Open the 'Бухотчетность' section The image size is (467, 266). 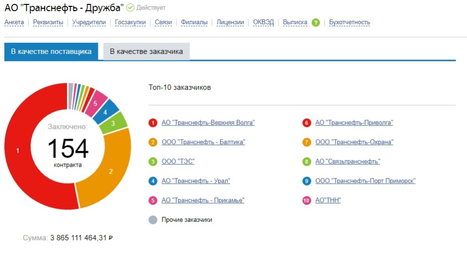349,22
